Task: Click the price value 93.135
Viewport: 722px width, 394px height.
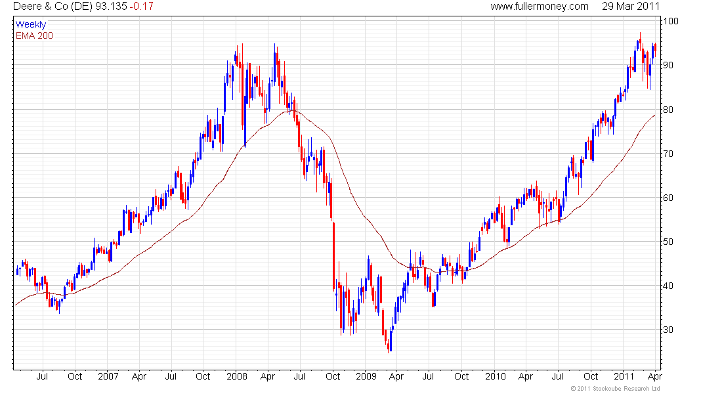Action: [111, 7]
